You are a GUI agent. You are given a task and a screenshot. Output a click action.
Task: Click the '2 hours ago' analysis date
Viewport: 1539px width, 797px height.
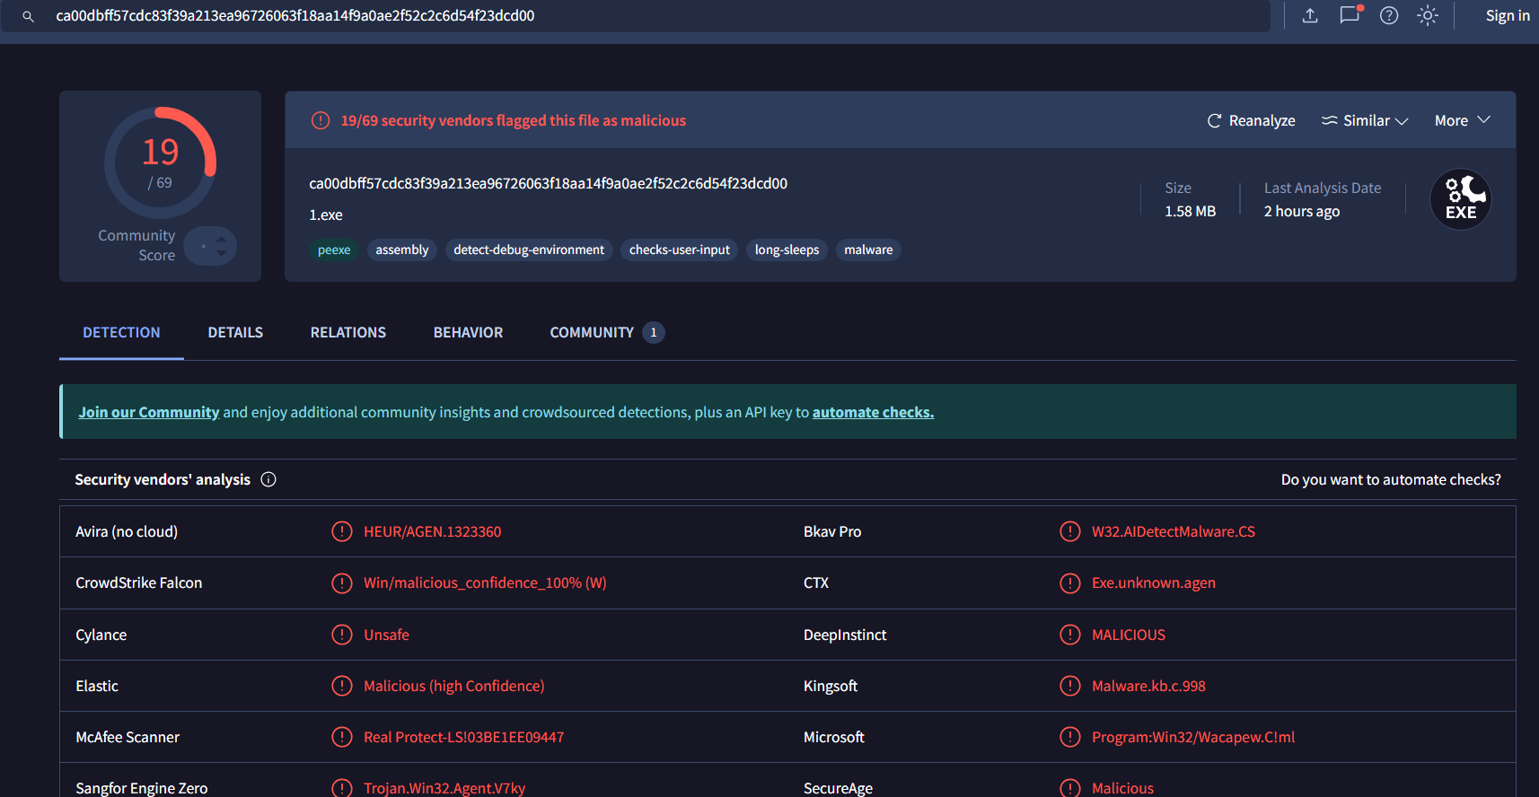(x=1302, y=211)
